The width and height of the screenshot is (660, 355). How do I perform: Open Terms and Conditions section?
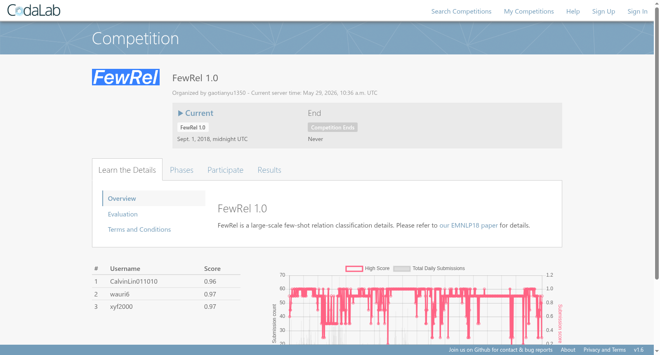point(139,229)
